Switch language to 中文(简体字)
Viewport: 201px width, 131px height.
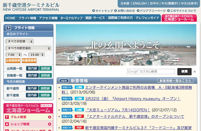pyautogui.click(x=189, y=3)
